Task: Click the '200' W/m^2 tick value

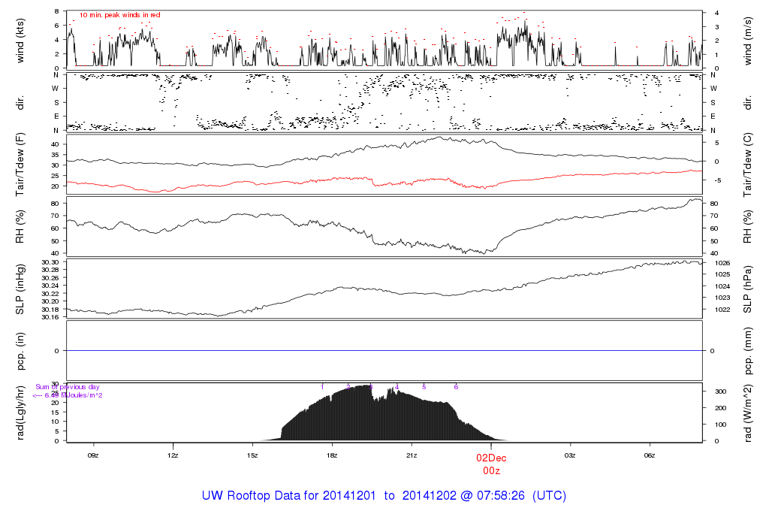Action: 720,408
